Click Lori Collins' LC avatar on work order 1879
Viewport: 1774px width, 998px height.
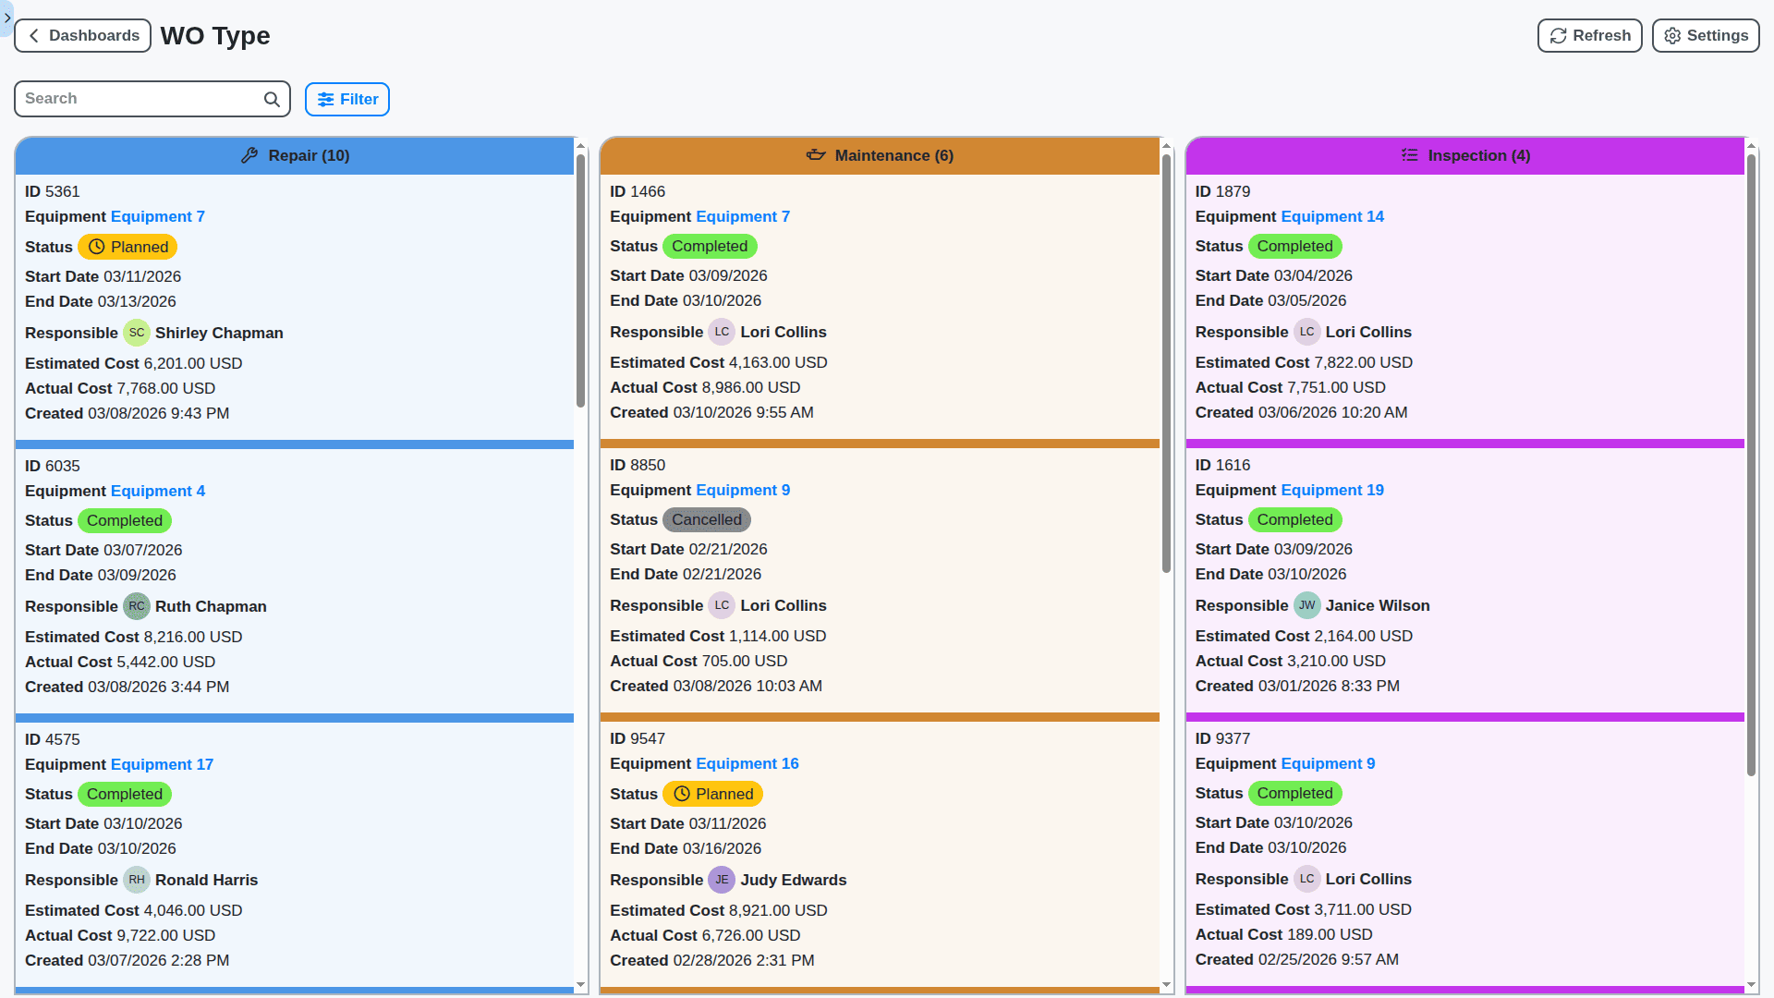pyautogui.click(x=1306, y=332)
